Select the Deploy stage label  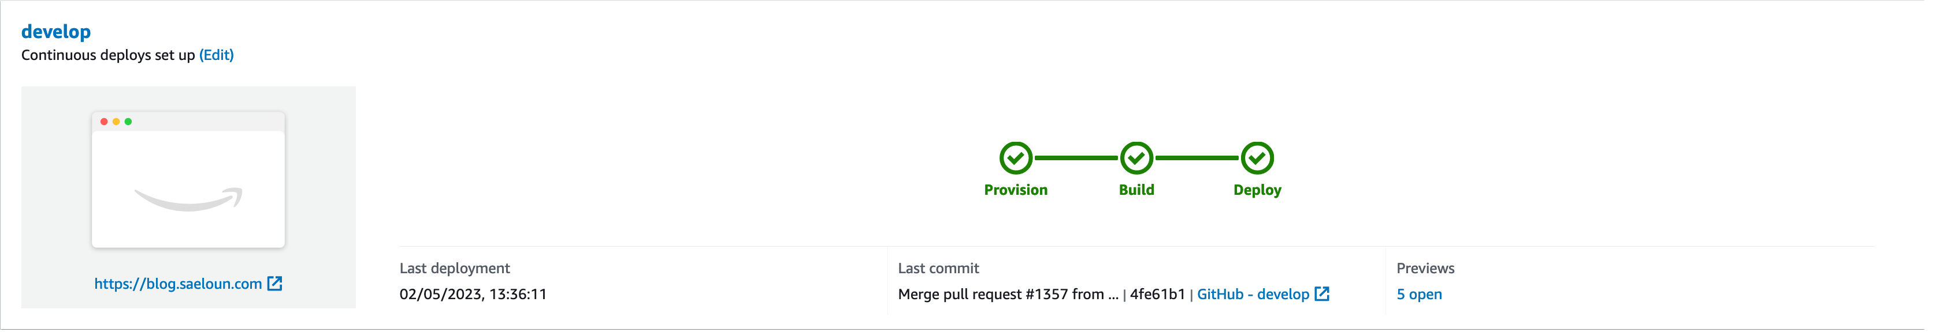coord(1257,190)
